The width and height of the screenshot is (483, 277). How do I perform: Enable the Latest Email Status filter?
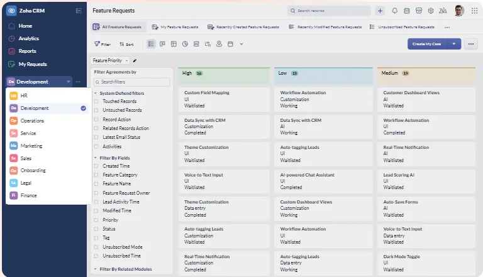tap(96, 137)
